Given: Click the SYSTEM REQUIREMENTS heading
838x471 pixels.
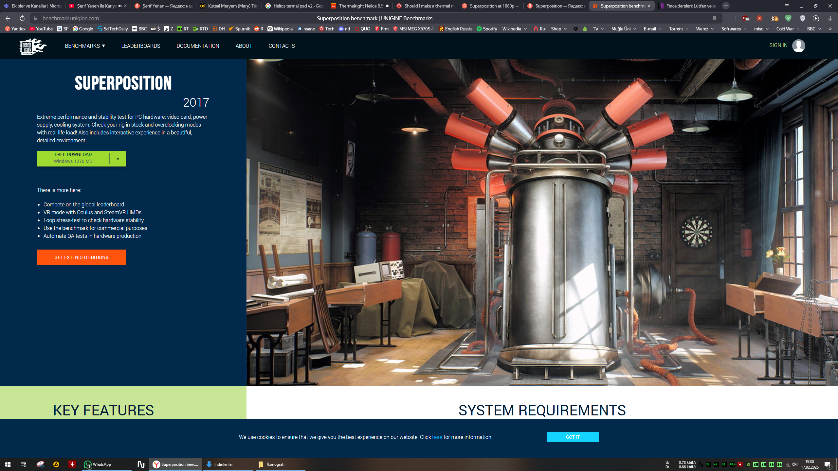Looking at the screenshot, I should pos(542,410).
